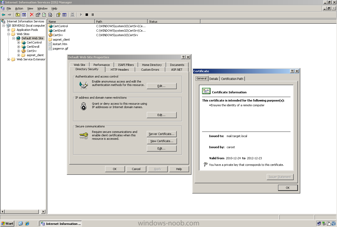Open the ASP.NET tab
This screenshot has height=227, width=337.
pyautogui.click(x=177, y=70)
